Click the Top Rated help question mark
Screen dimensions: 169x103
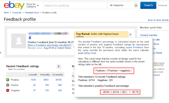coord(130,35)
